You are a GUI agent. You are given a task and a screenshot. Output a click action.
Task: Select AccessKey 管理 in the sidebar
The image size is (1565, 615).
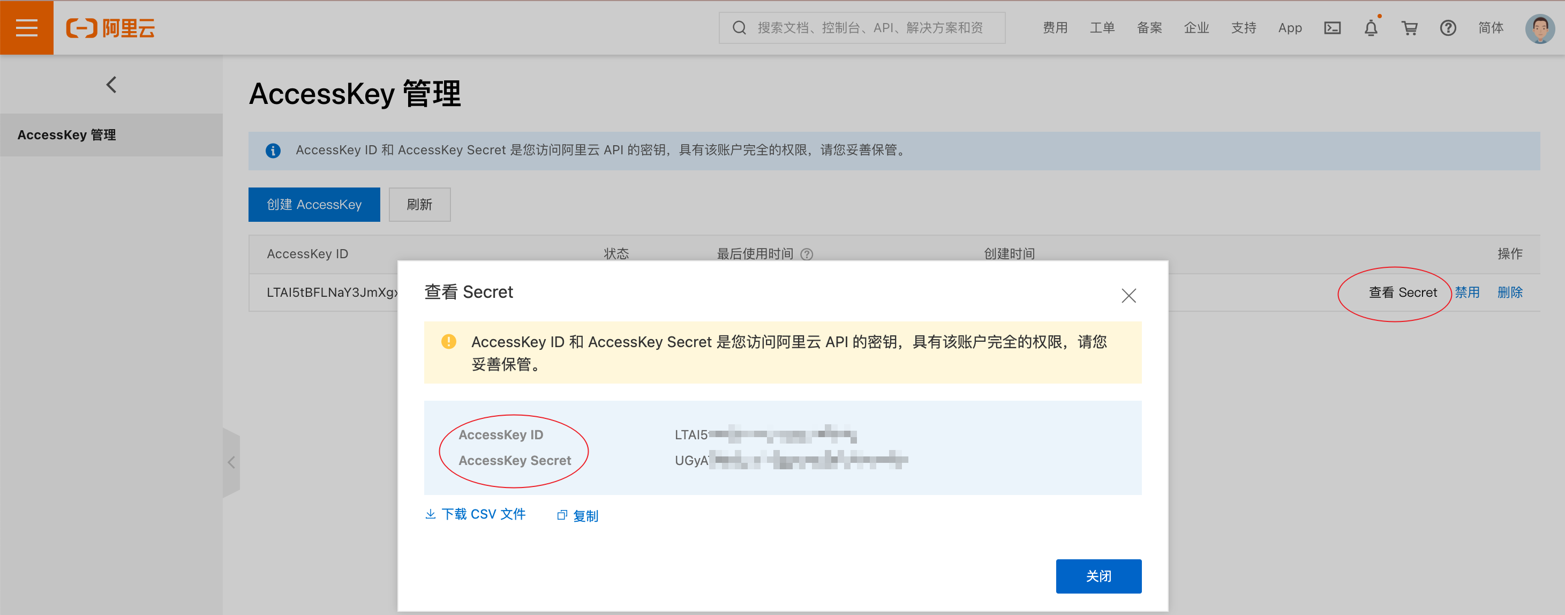click(x=111, y=135)
